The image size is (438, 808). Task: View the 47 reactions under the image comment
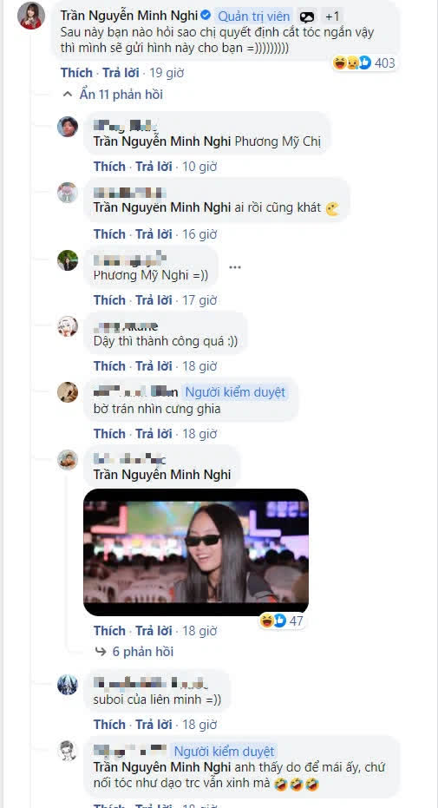click(x=282, y=621)
